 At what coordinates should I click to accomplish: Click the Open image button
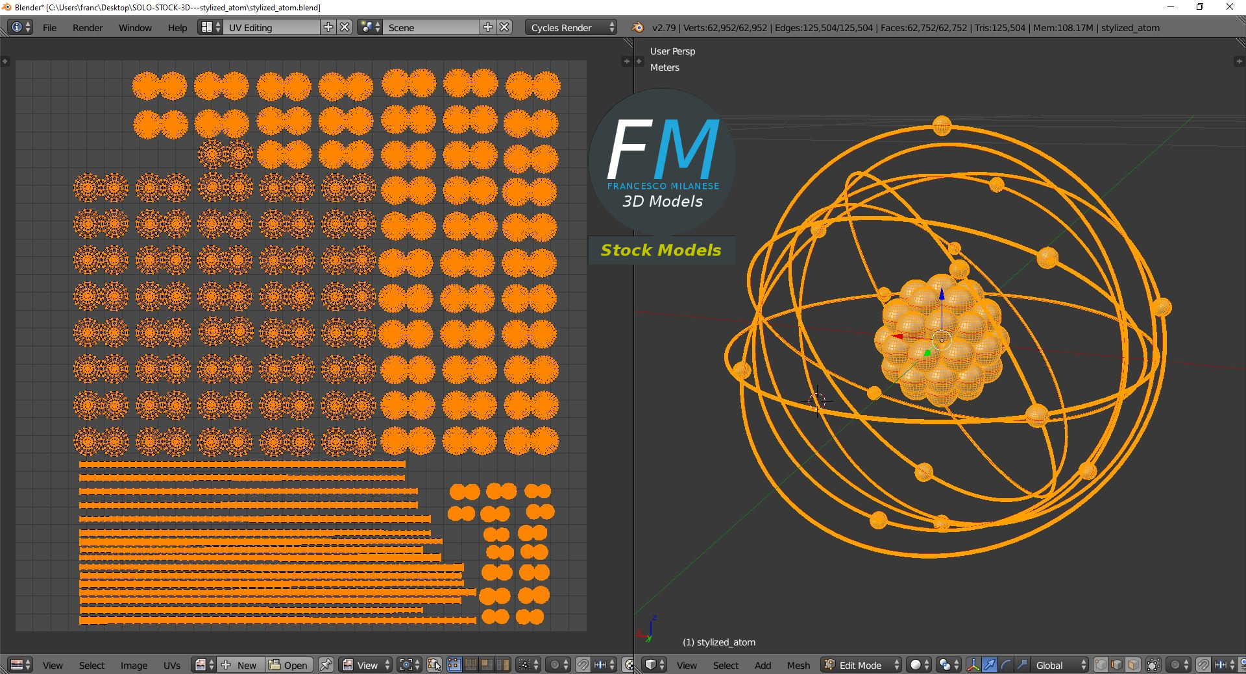[289, 665]
